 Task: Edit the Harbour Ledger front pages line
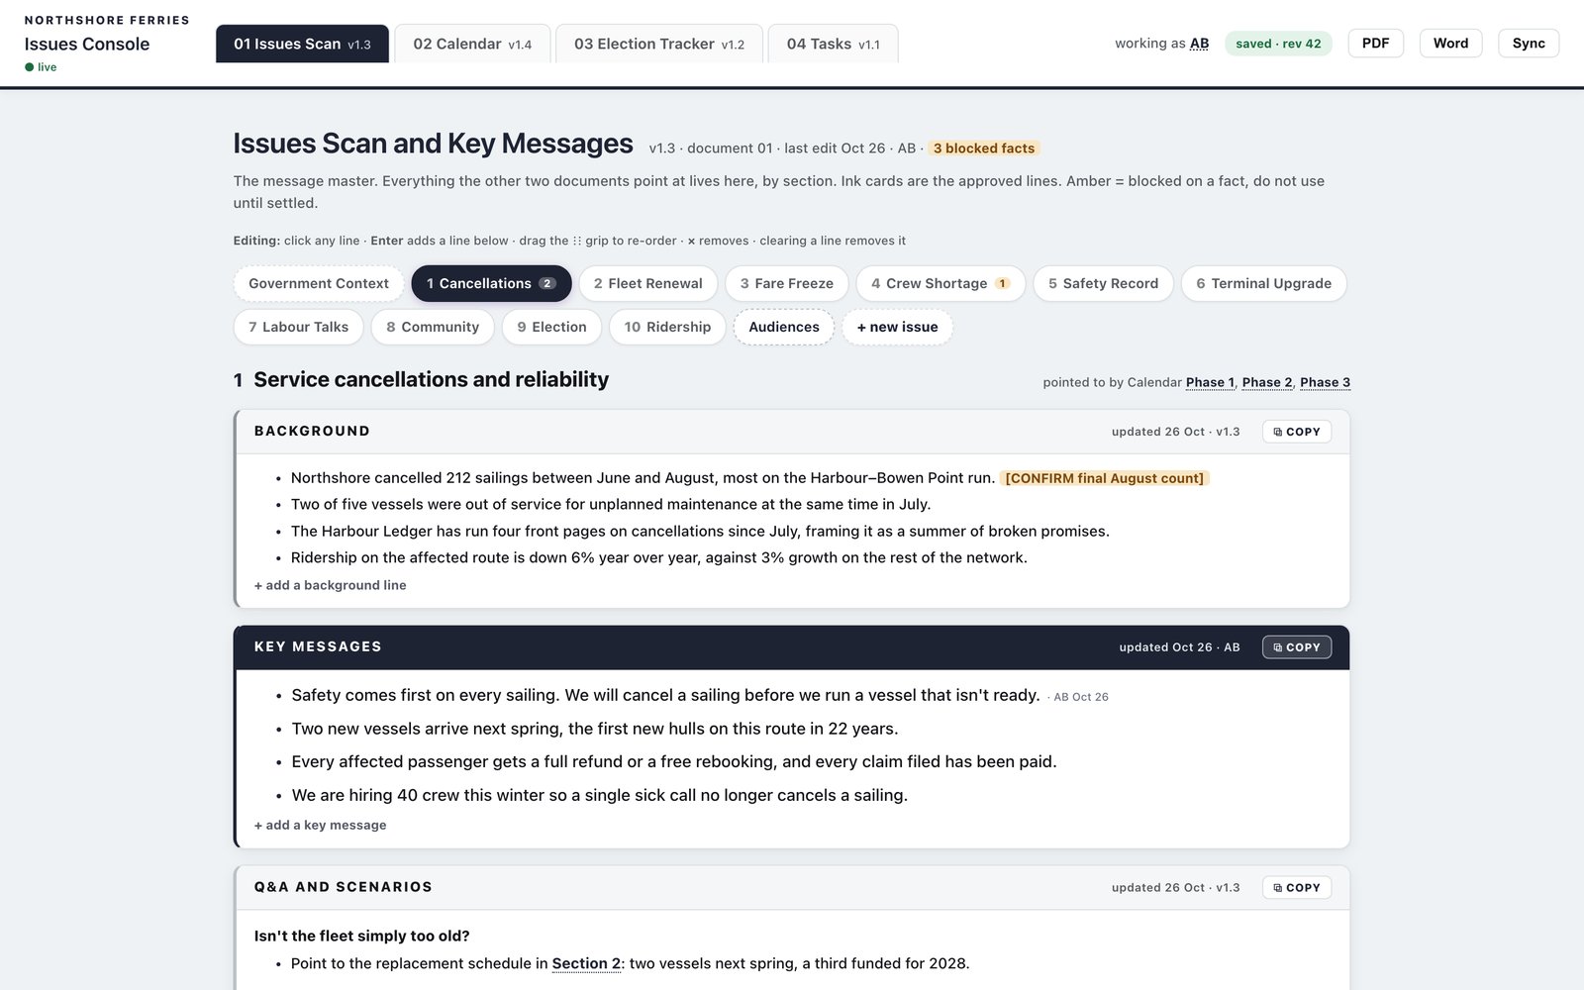click(x=700, y=531)
